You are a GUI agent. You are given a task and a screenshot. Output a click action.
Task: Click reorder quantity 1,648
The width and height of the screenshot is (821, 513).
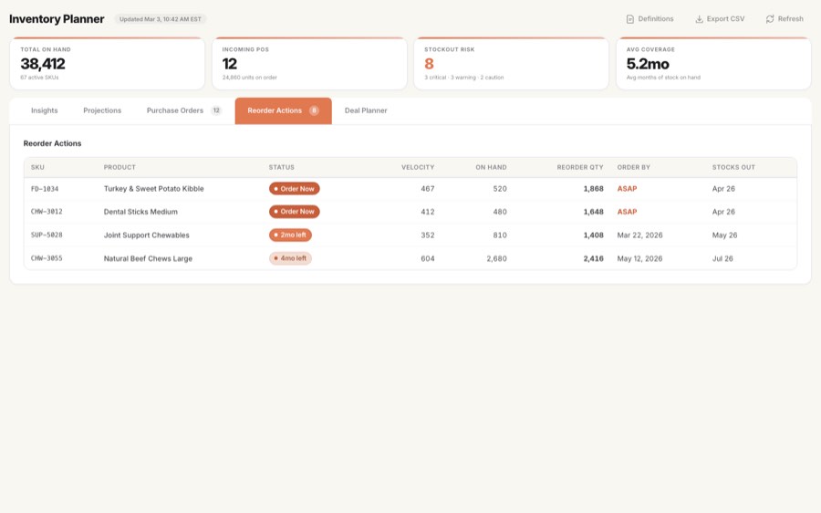pyautogui.click(x=593, y=212)
